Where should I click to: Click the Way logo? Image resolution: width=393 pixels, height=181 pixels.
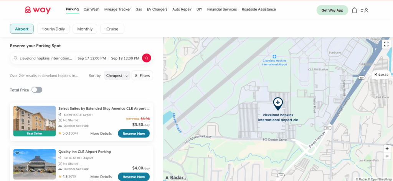[x=38, y=10]
